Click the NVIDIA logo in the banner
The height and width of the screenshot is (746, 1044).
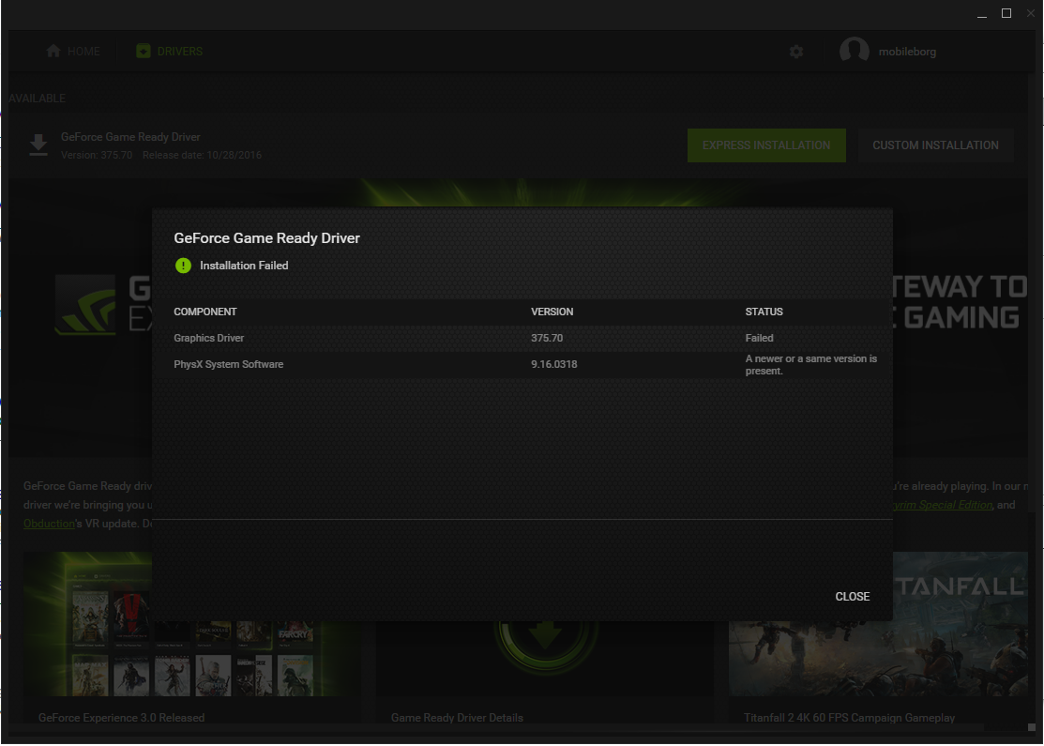click(x=85, y=304)
